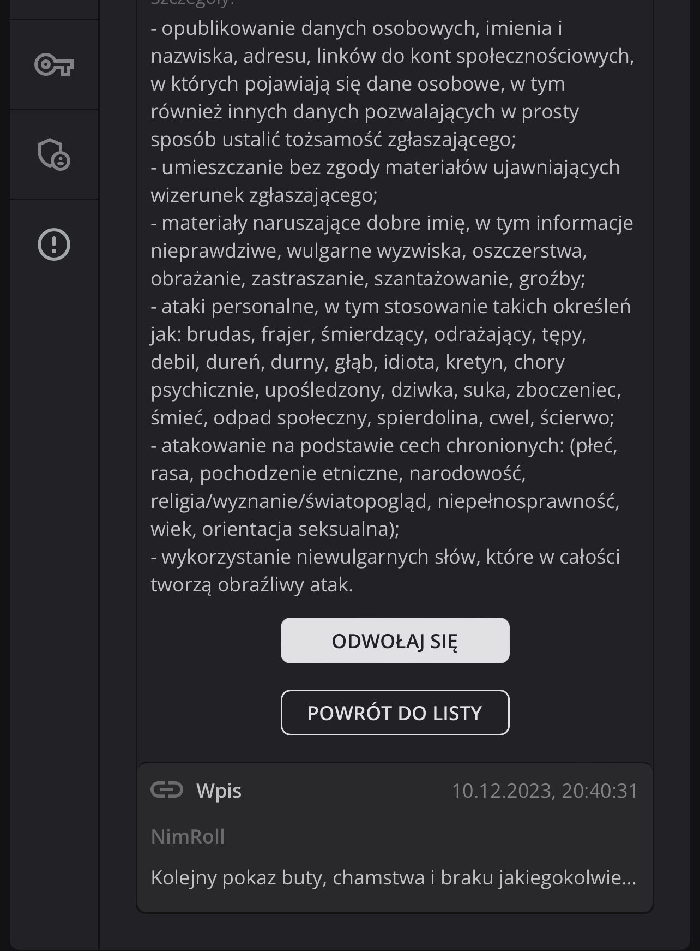Click the 'opublikowanie danych osobowych' paragraph

tap(393, 83)
